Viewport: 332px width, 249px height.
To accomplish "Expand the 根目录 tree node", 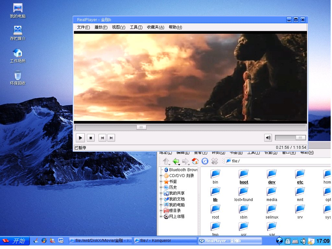I will point(161,211).
